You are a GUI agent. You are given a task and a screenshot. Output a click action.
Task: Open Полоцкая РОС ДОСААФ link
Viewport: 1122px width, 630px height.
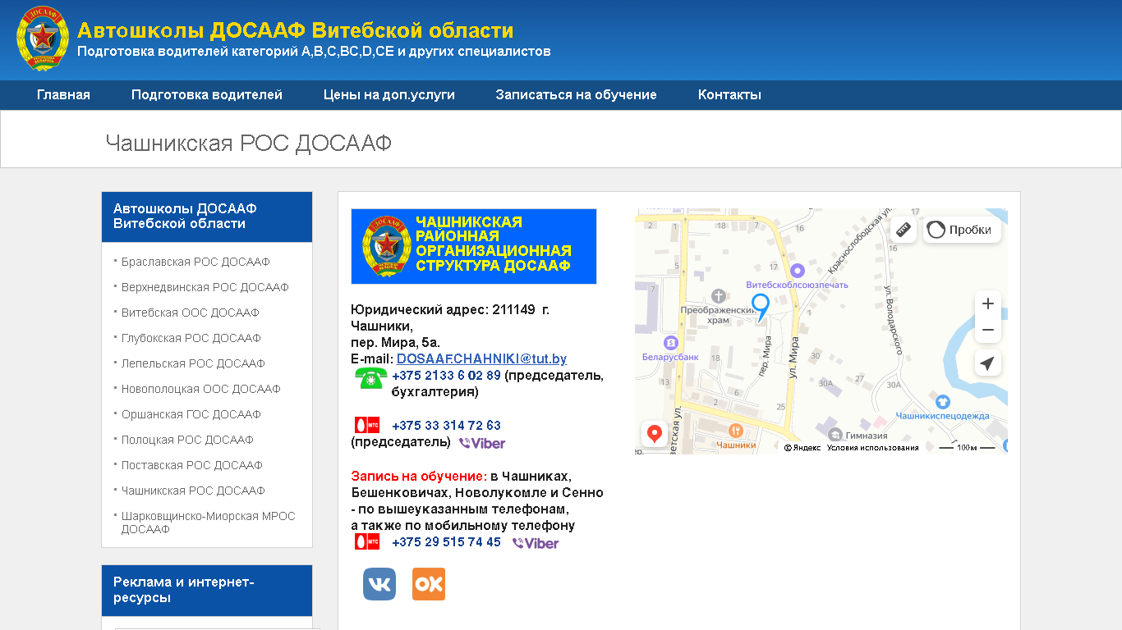[187, 441]
